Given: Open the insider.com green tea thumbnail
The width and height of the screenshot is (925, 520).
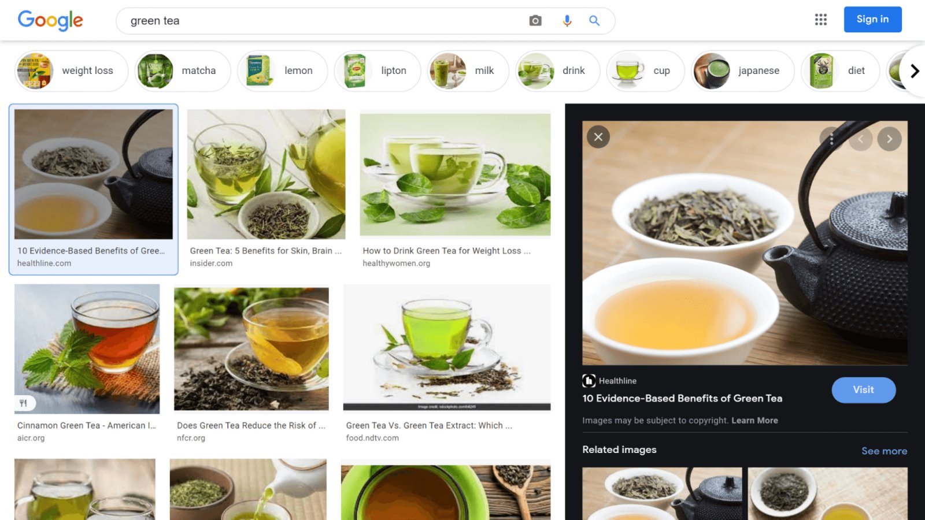Looking at the screenshot, I should [x=266, y=174].
